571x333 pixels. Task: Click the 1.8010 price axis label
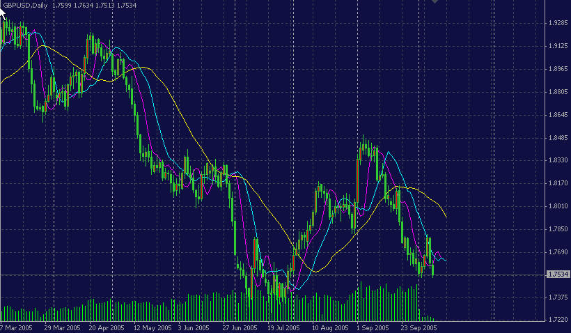(558, 206)
